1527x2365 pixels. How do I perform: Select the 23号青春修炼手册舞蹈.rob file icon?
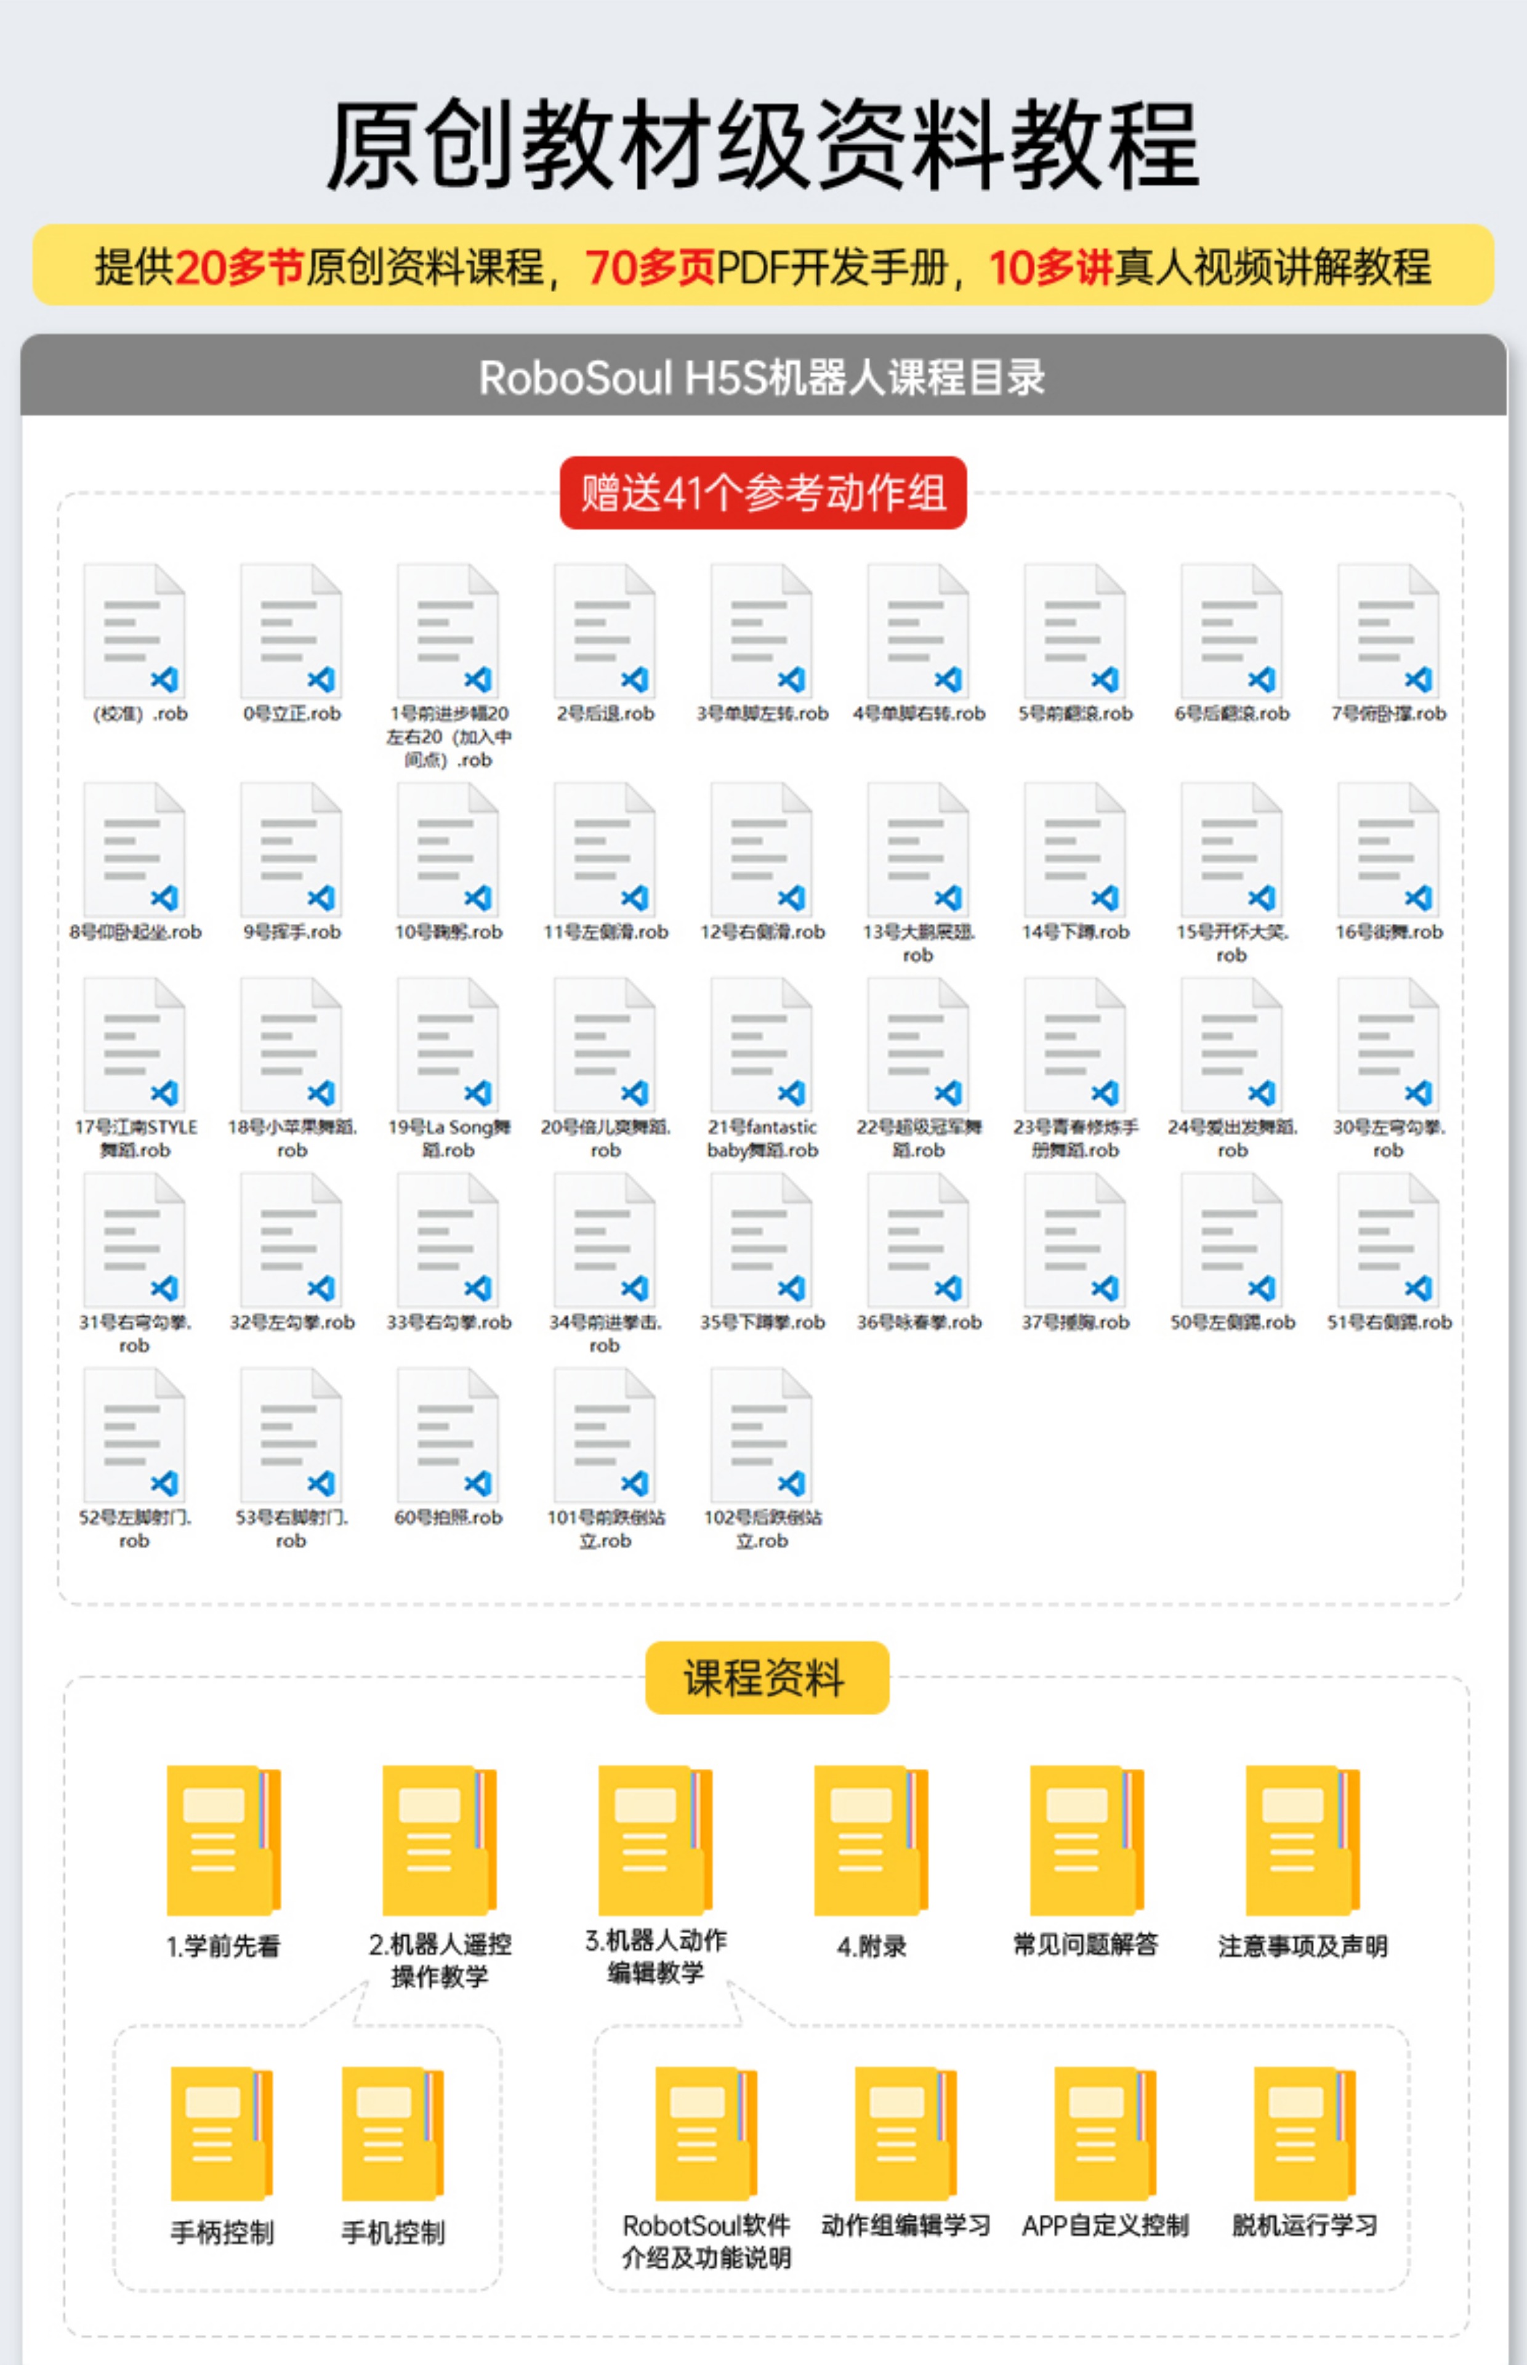(1074, 1045)
